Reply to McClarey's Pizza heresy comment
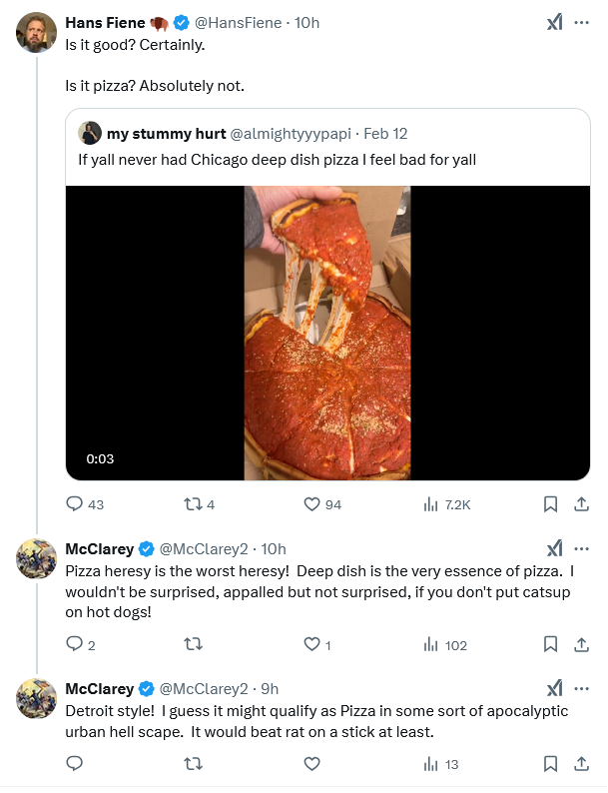The width and height of the screenshot is (608, 793). point(75,644)
